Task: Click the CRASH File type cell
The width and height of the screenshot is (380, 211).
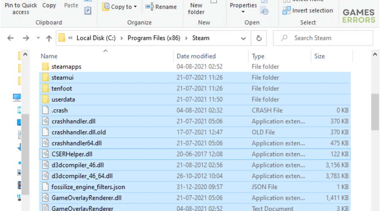Action: click(267, 110)
